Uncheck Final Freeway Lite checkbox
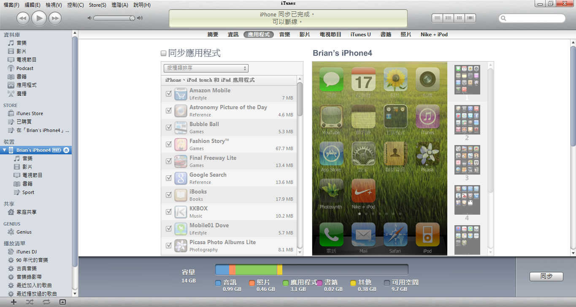The height and width of the screenshot is (307, 576). click(x=169, y=161)
